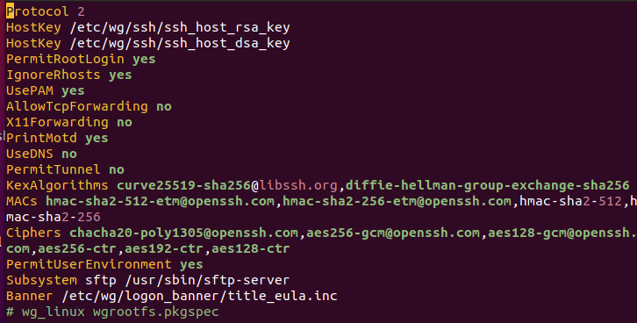Click the highlighted cursor on Protocol

[x=10, y=11]
